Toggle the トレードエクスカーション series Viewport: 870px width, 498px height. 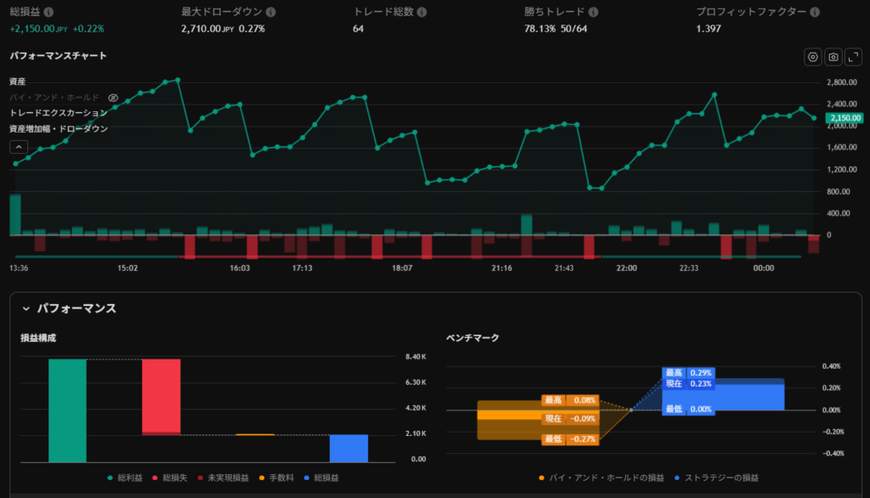pos(59,113)
